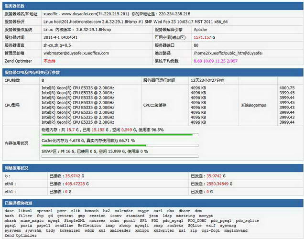The width and height of the screenshot is (304, 239).
Task: Click kernel version 2.6.32-29.1.BHsmp value
Action: [94, 30]
